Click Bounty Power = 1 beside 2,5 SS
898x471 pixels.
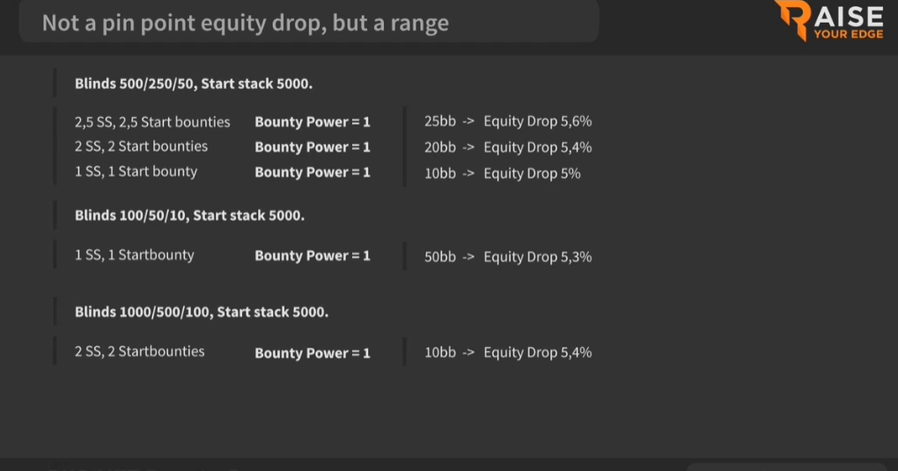[313, 122]
